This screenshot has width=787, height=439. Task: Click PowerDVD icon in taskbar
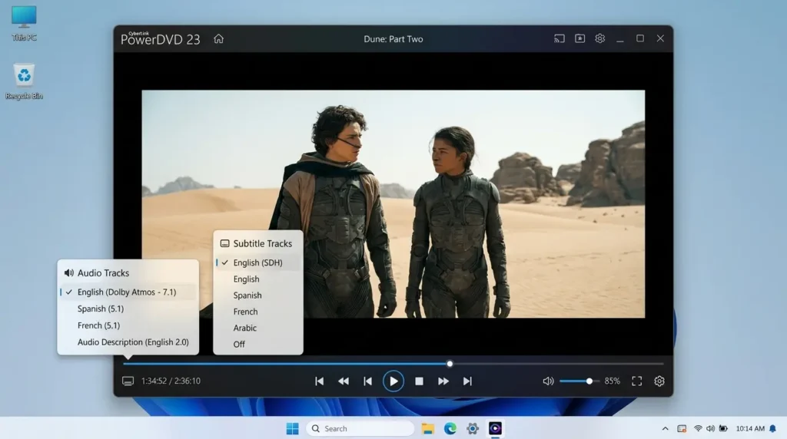495,428
